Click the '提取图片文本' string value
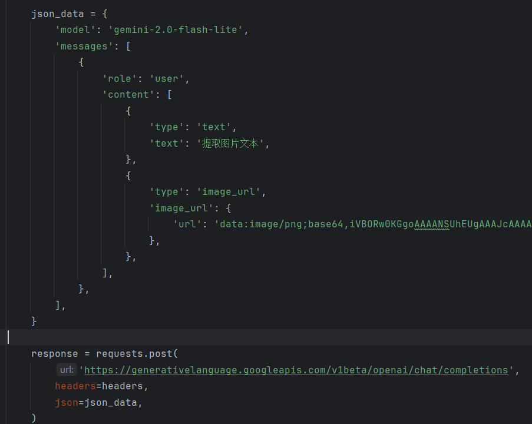The image size is (532, 424). point(230,144)
